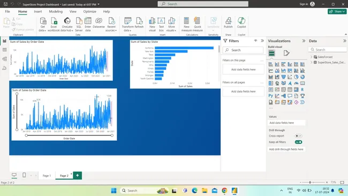
Task: Open Transform data dropdown
Action: click(x=127, y=25)
